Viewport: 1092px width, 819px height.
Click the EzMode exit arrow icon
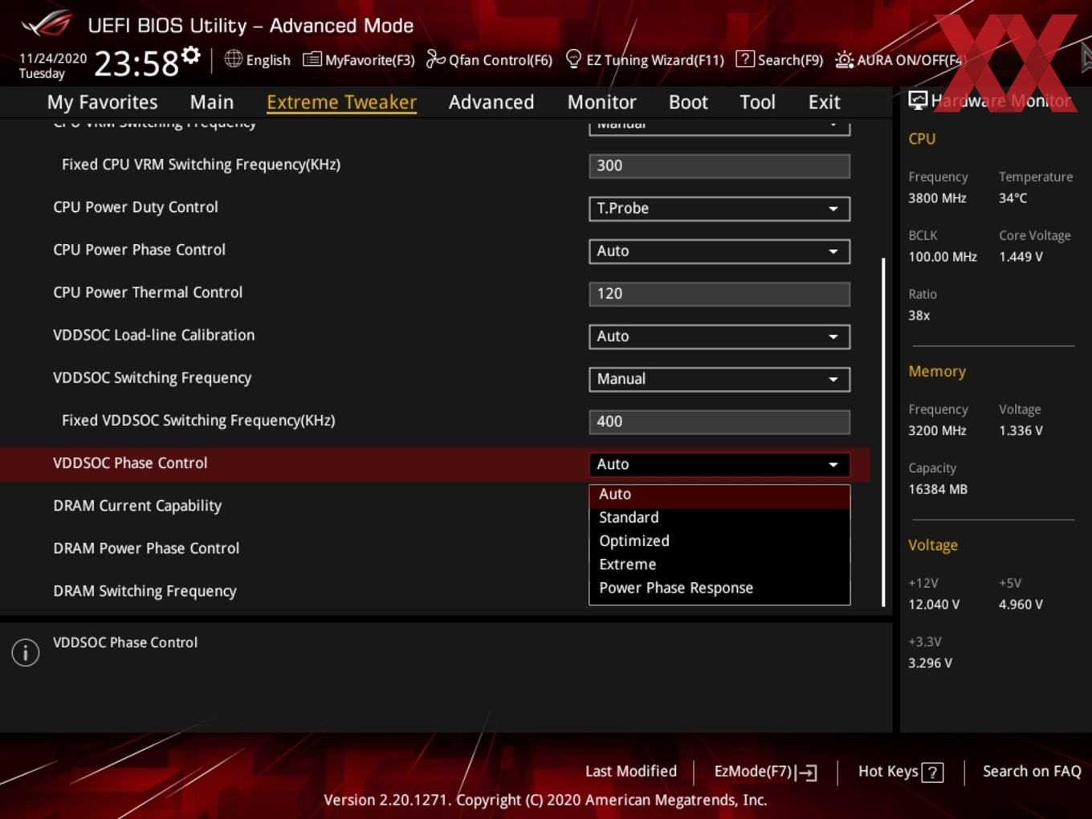tap(807, 772)
